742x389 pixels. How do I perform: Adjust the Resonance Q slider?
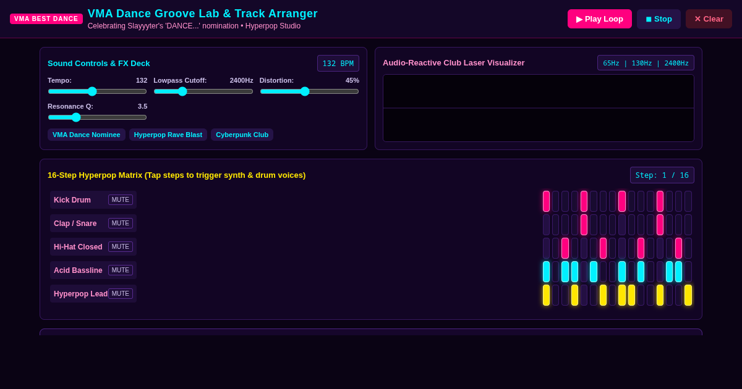(98, 117)
